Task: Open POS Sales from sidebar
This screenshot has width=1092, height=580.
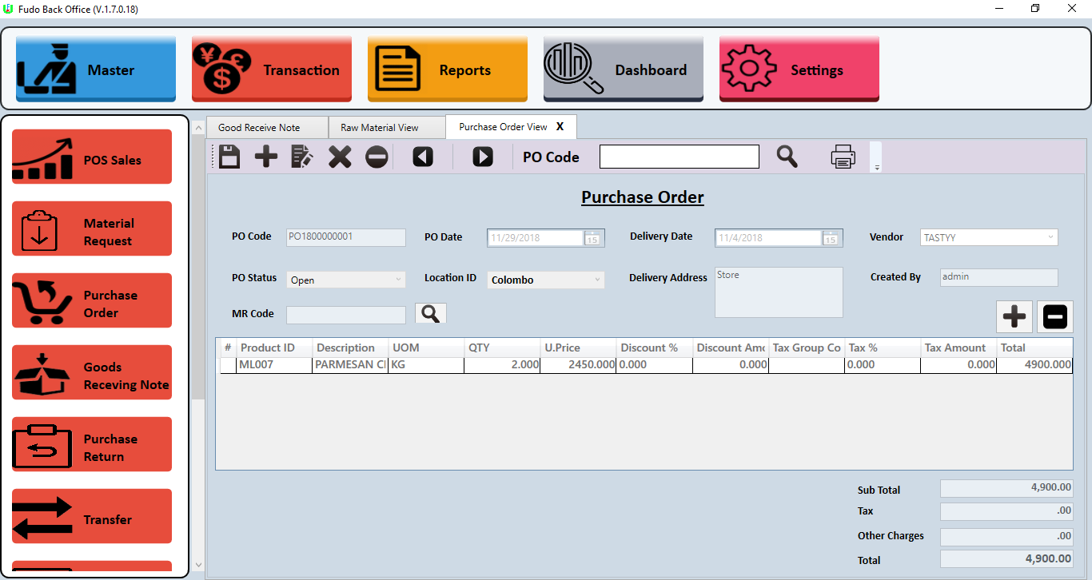Action: (92, 157)
